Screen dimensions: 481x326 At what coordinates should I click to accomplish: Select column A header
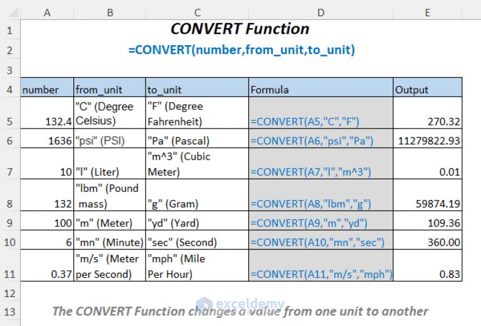click(47, 13)
